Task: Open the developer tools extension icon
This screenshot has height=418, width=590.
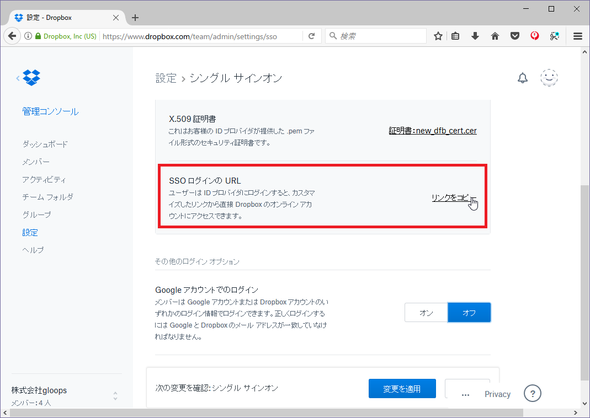Action: pos(554,36)
